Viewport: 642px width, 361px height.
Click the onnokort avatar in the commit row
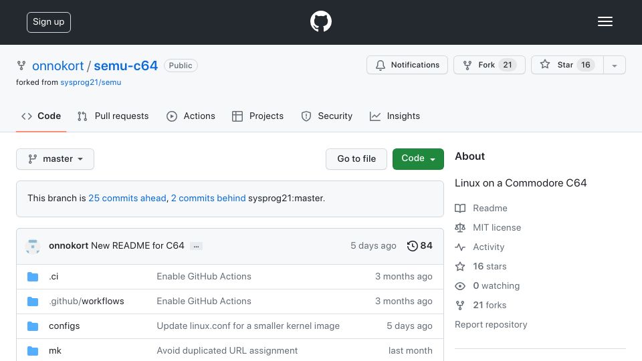pyautogui.click(x=33, y=247)
